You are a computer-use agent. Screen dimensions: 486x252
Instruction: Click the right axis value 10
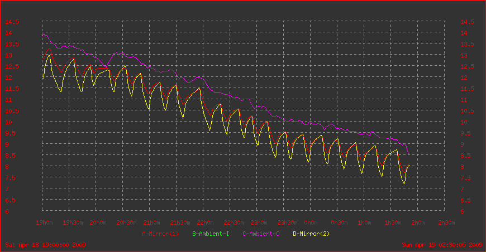coord(464,122)
